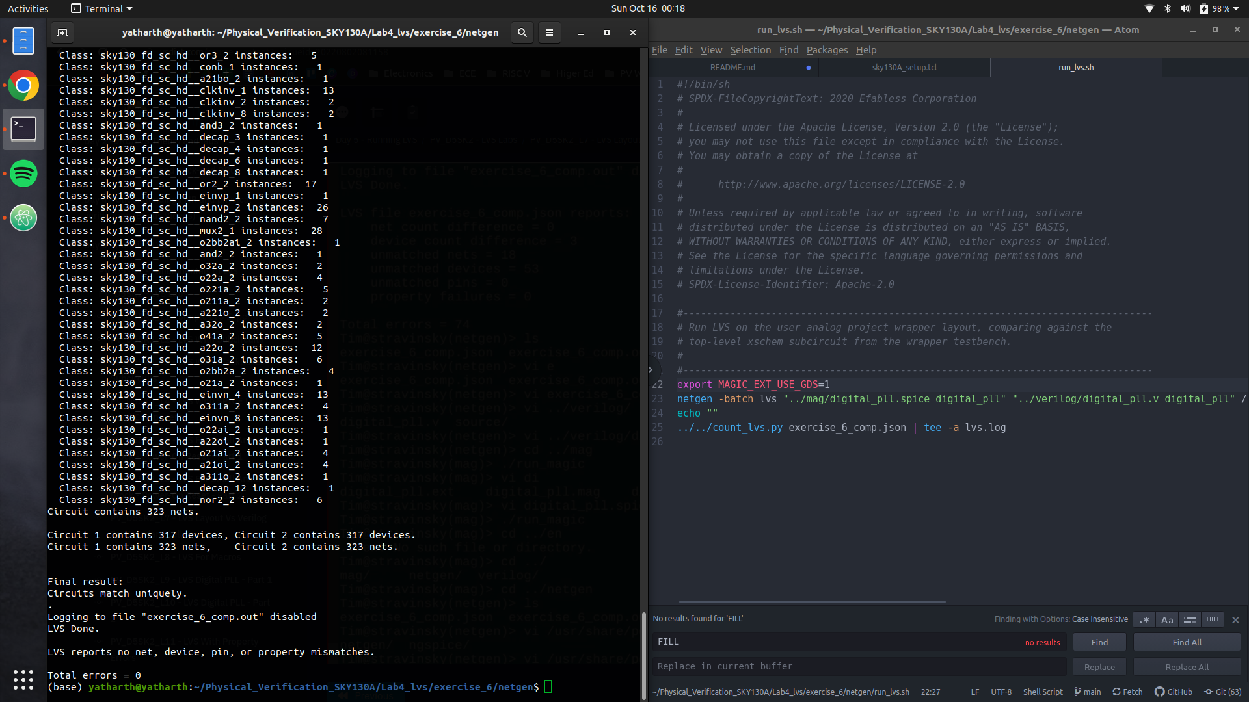Open Atom Find menu
The height and width of the screenshot is (702, 1249).
coord(788,50)
